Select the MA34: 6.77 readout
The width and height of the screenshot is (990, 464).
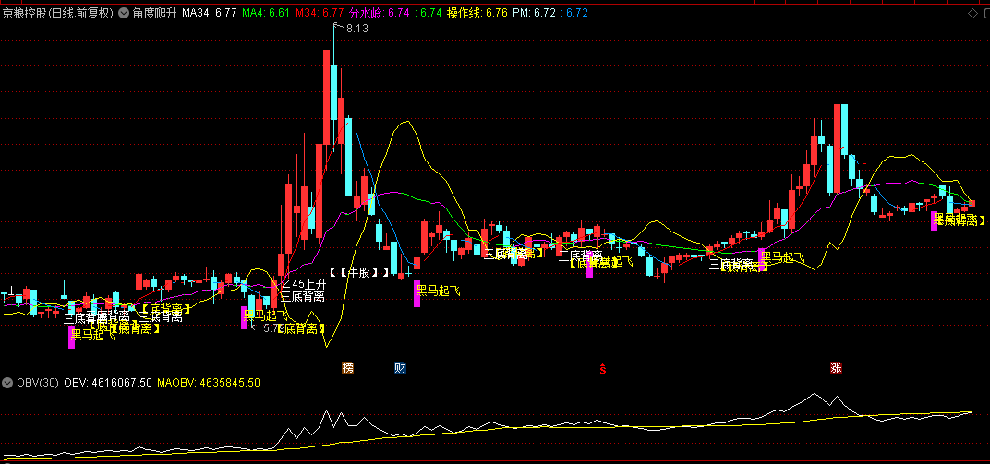pyautogui.click(x=209, y=13)
